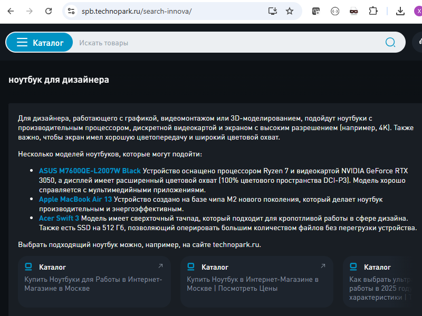The height and width of the screenshot is (316, 422).
Task: Open Как выбрать ультрабук catalog card
Action: point(382,282)
